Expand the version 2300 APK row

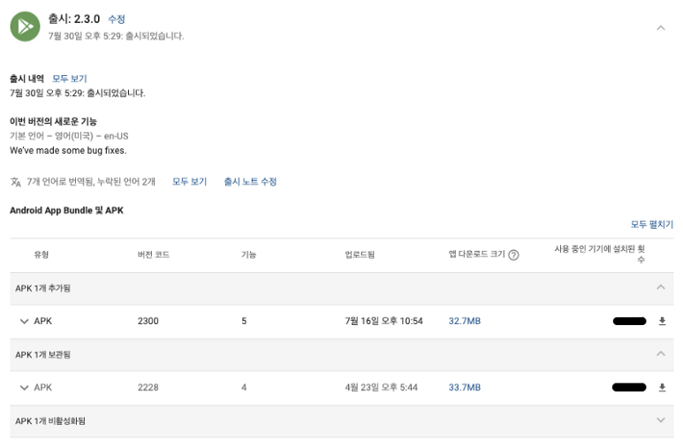(24, 322)
